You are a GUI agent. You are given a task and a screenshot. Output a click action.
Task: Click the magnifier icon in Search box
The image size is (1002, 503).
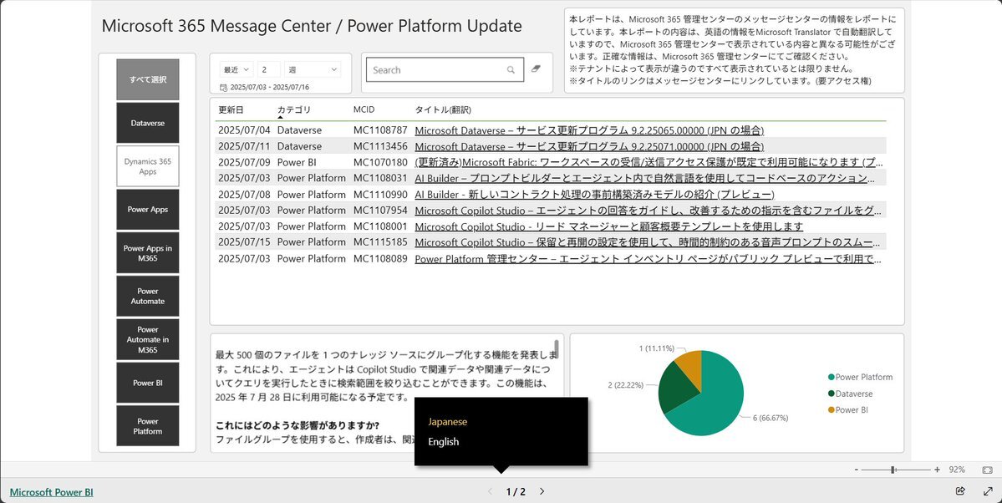click(511, 70)
